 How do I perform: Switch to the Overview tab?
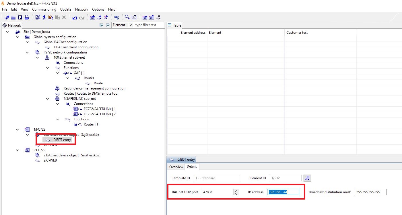coord(176,167)
